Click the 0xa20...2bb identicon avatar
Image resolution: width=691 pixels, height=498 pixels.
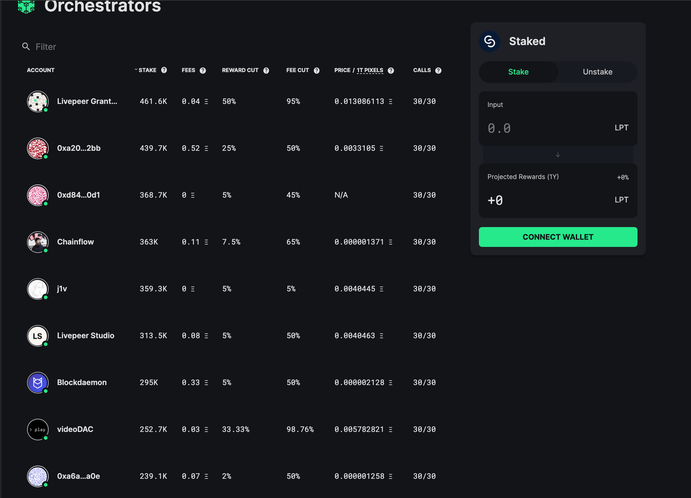click(38, 148)
